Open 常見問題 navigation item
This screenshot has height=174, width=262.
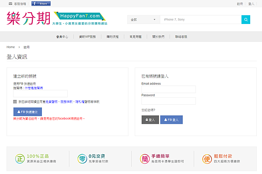[135, 37]
